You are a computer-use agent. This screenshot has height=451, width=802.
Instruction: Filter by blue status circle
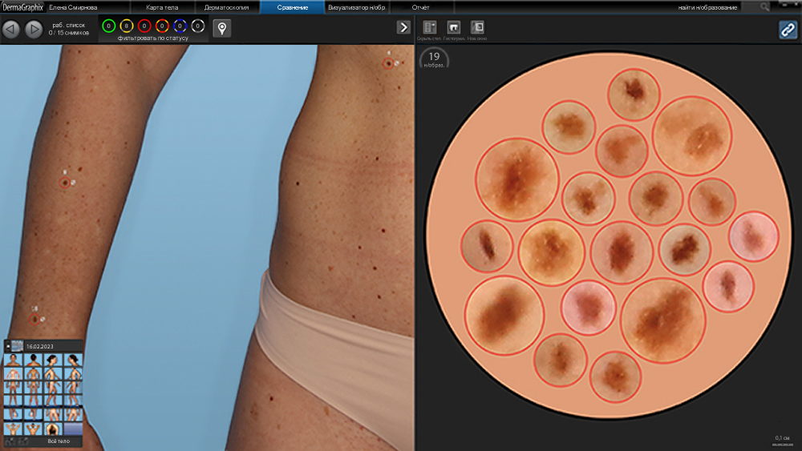[180, 26]
